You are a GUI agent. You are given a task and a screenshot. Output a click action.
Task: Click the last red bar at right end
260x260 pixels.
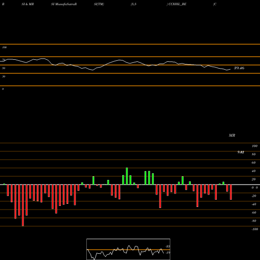(231, 192)
